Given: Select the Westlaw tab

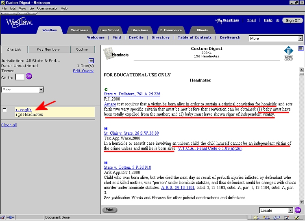Looking at the screenshot, I should [50, 30].
